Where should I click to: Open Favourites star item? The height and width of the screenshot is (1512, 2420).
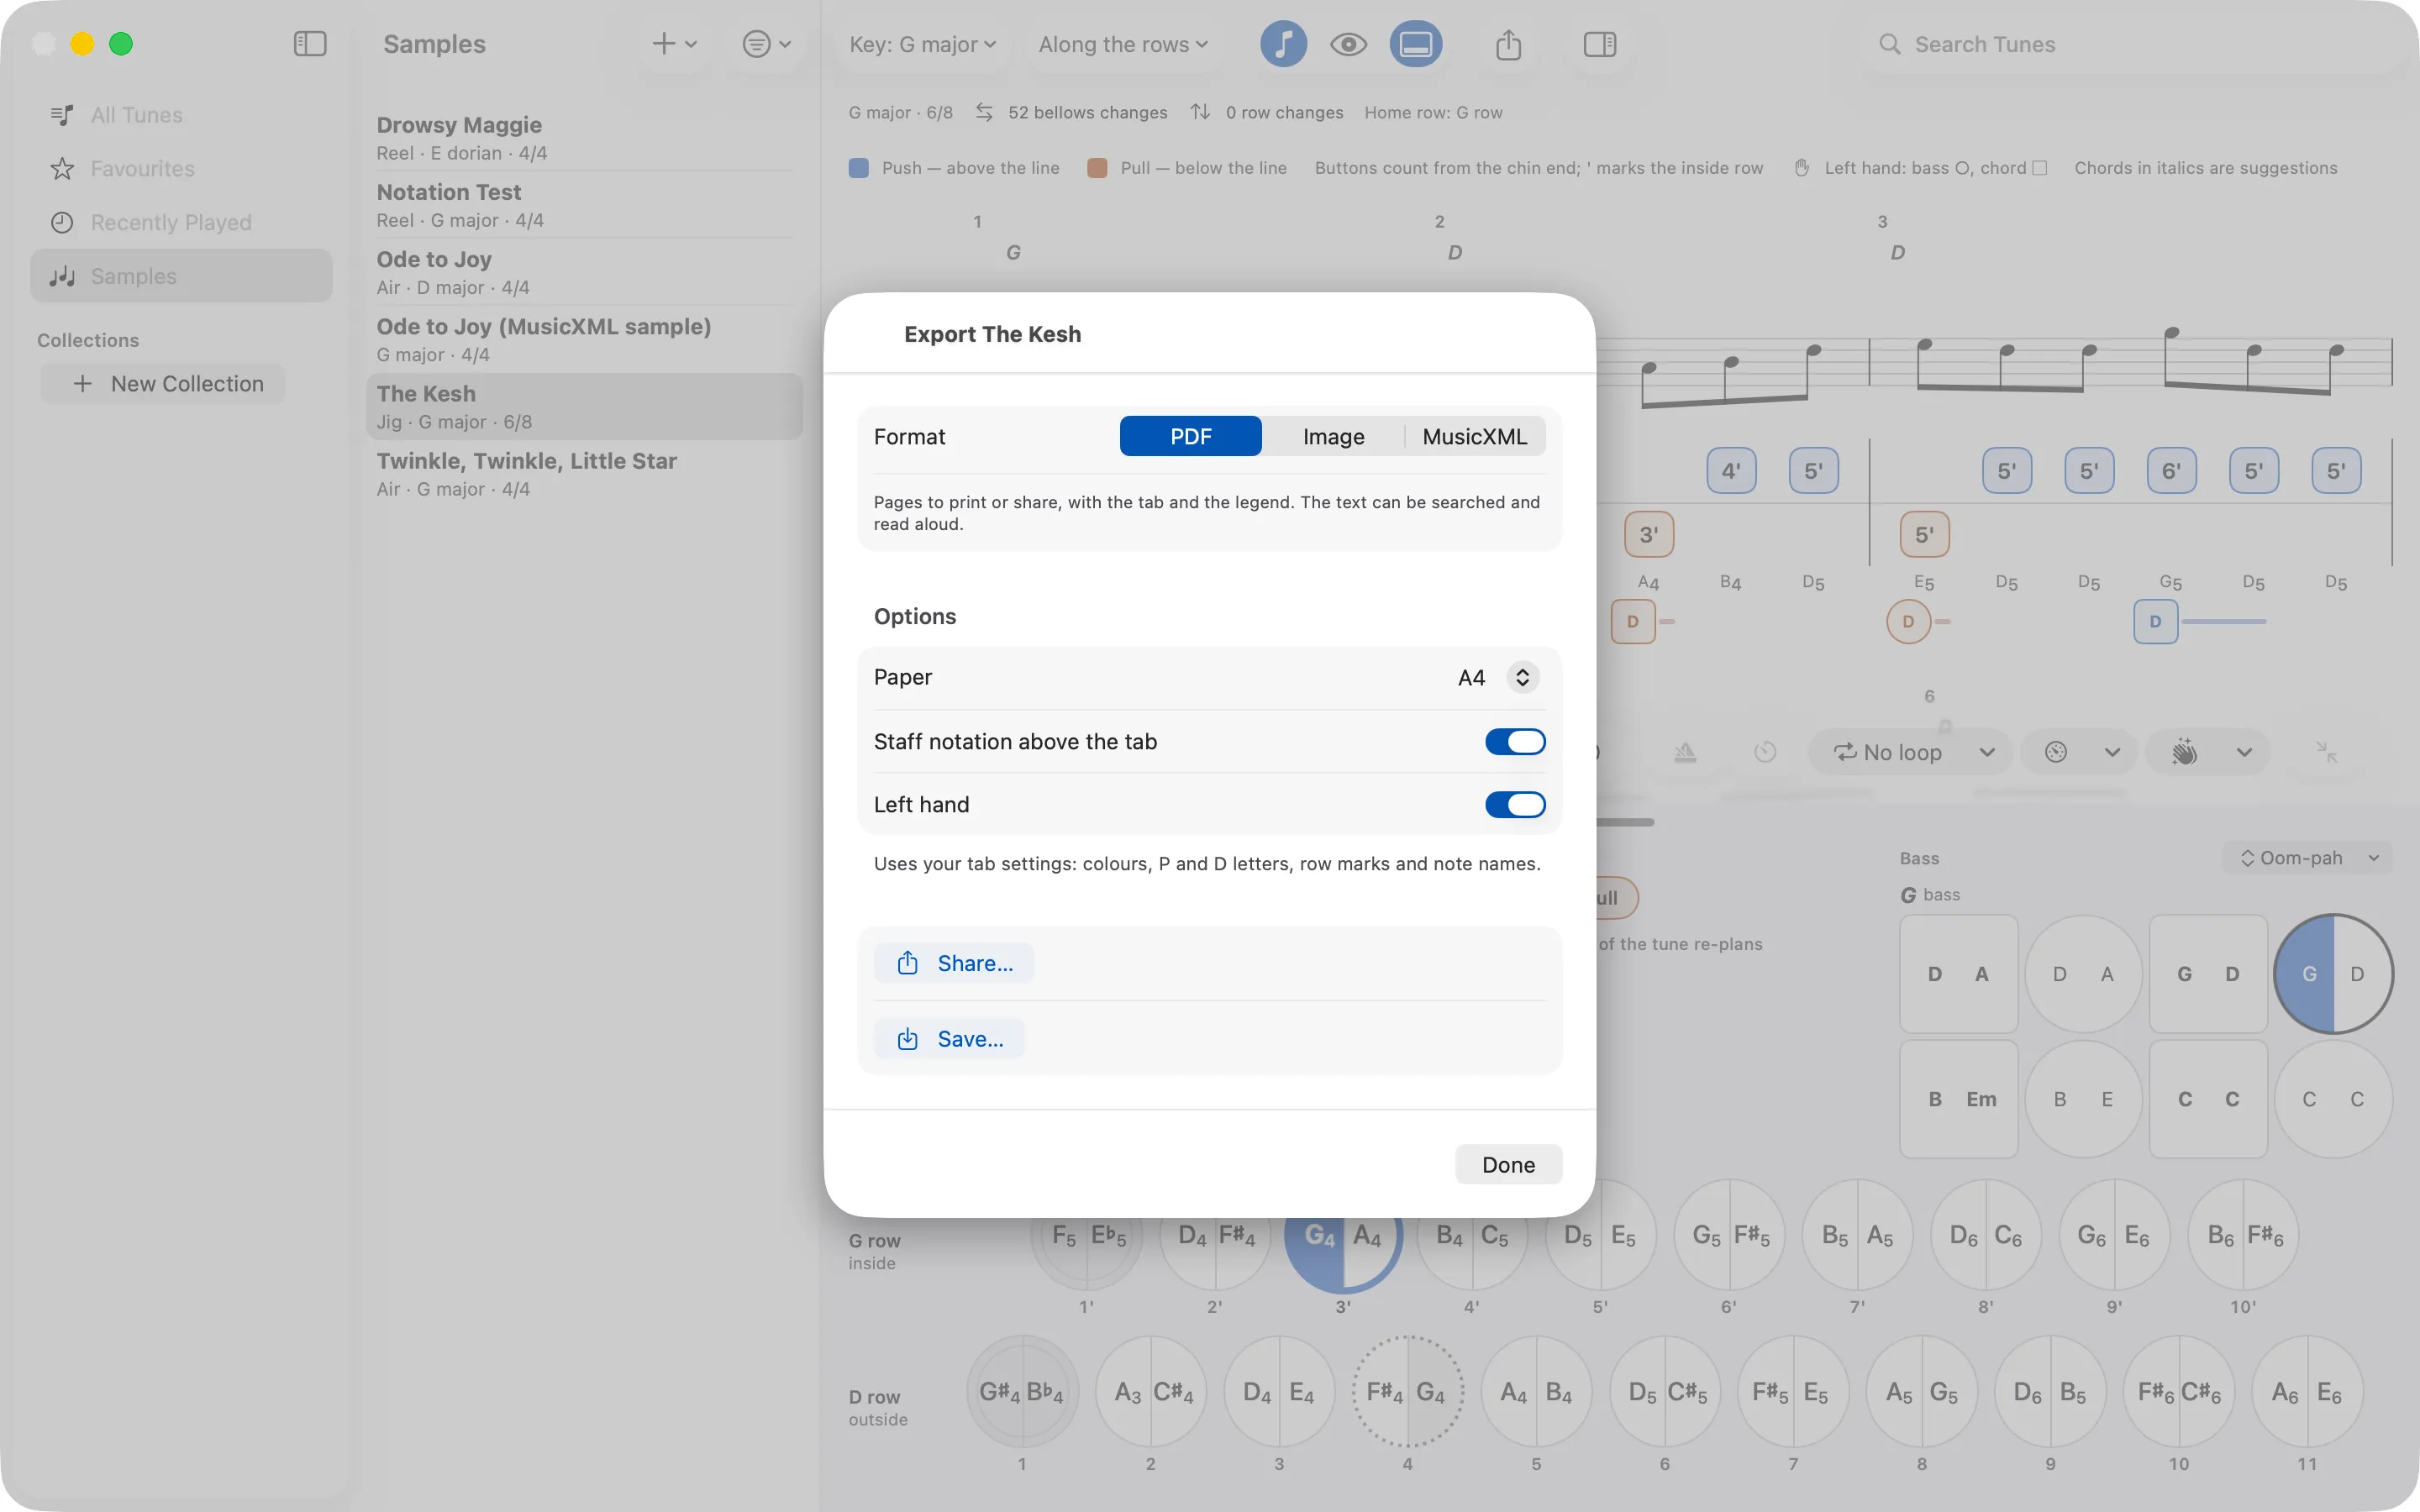181,169
